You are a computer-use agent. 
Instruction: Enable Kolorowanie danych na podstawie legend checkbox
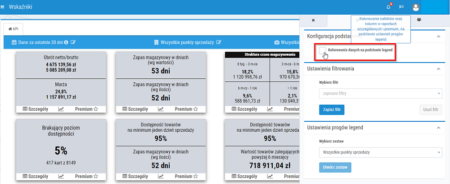pos(322,50)
